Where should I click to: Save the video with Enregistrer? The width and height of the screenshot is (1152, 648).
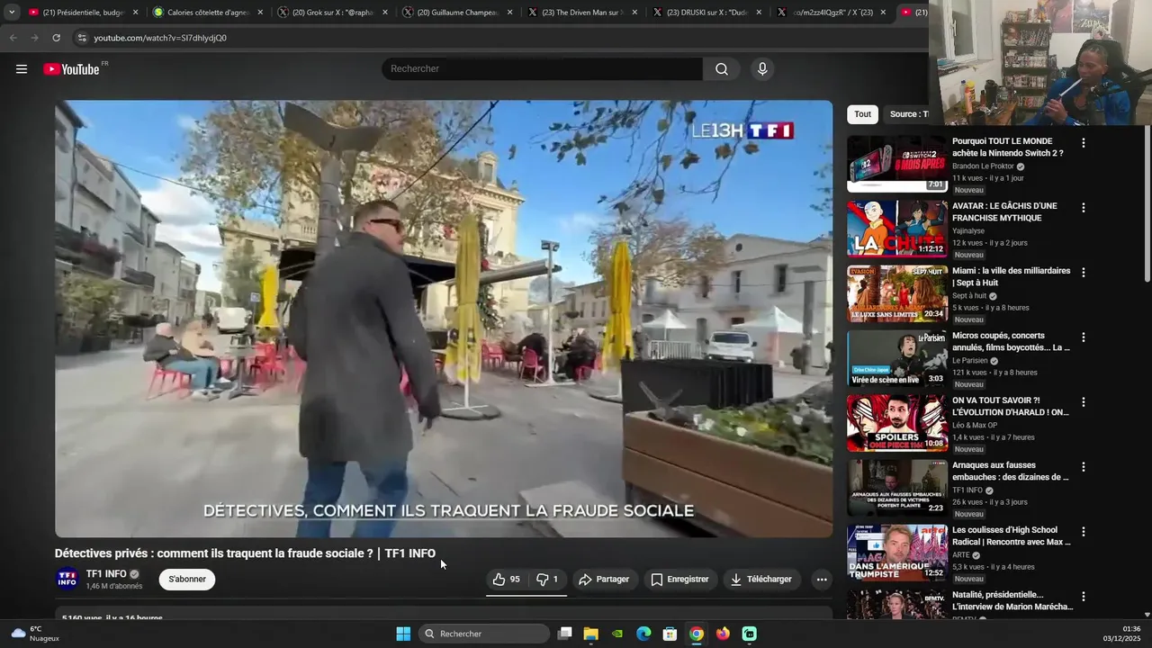679,580
